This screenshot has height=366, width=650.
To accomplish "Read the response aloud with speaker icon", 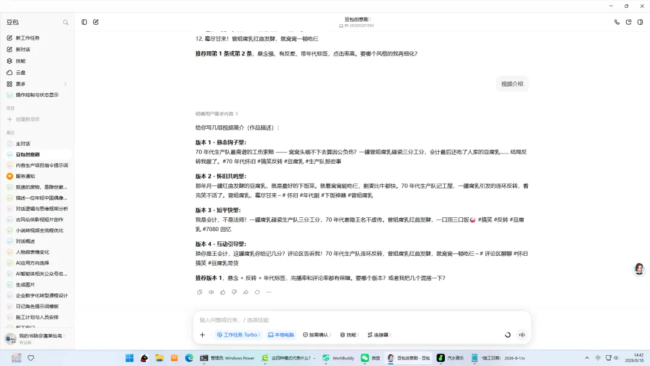I will [211, 292].
